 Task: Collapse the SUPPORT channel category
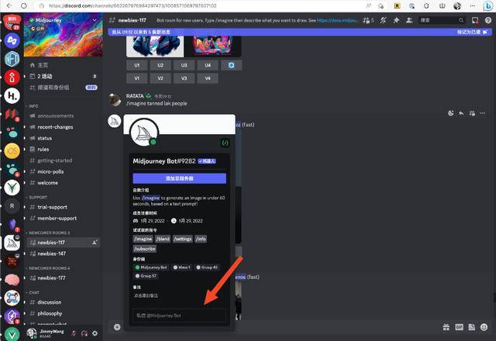36,197
